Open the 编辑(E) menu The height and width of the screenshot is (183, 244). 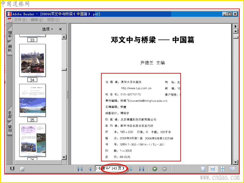click(x=37, y=20)
